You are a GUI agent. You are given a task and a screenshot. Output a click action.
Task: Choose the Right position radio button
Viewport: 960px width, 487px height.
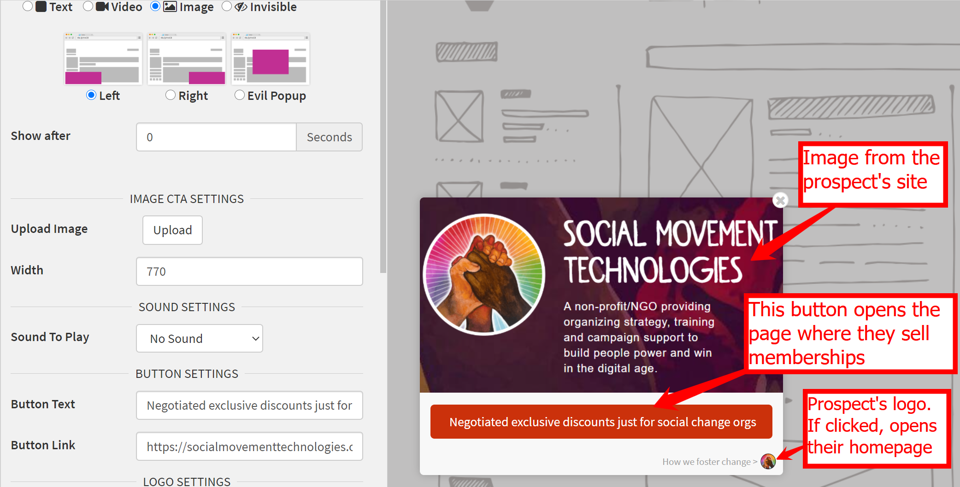point(171,95)
